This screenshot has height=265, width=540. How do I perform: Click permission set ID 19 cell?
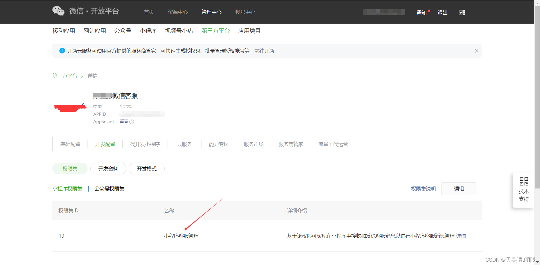[x=61, y=236]
